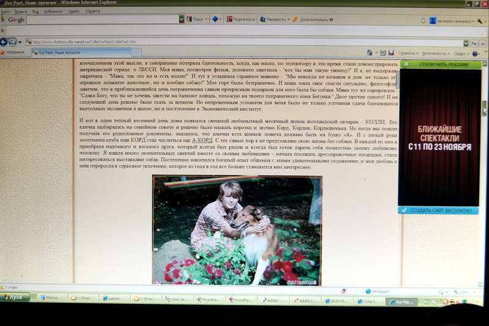Click the address bar Refresh icon
The height and width of the screenshot is (326, 489).
(474, 43)
